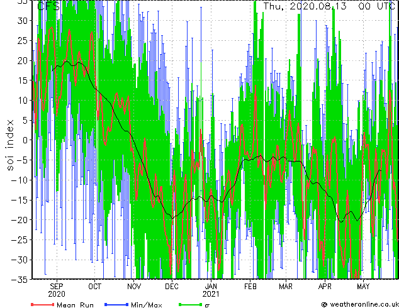This screenshot has width=399, height=308.
Task: Click the SEP 2020 axis label
Action: coord(57,290)
